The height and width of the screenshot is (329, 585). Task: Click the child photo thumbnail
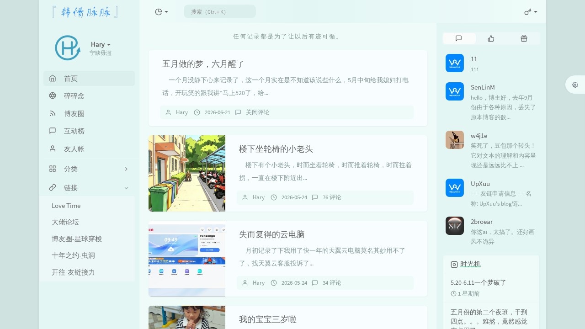(187, 318)
